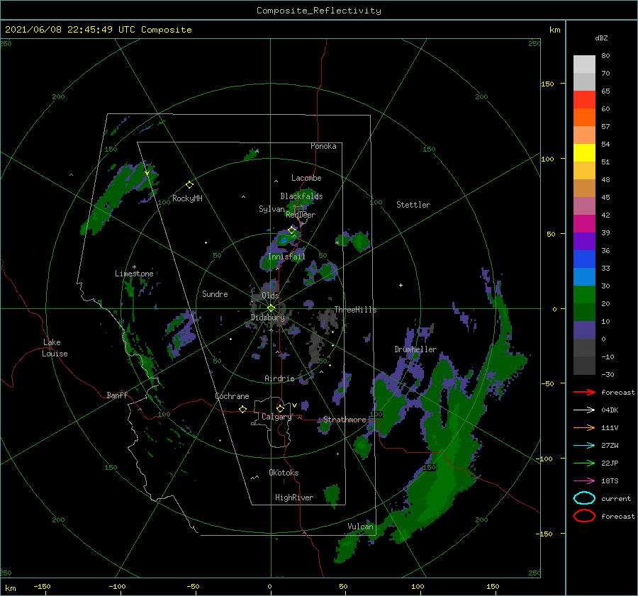Click the white 04DK arrow legend icon
This screenshot has width=638, height=596.
coord(584,410)
